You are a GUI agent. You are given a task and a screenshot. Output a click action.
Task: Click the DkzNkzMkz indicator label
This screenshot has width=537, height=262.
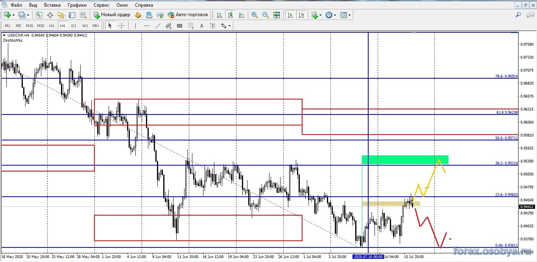[x=13, y=40]
